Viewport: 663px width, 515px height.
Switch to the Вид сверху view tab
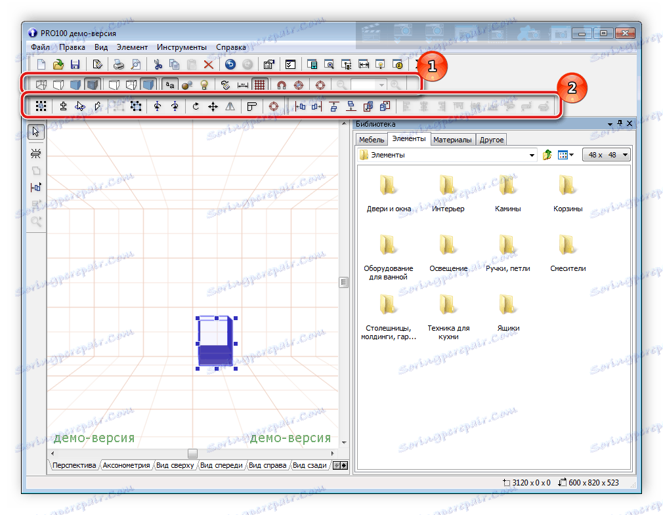[175, 466]
